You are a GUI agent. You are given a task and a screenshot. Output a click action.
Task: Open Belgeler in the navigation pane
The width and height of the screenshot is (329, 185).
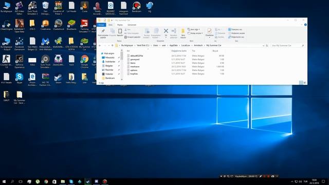pos(109,66)
